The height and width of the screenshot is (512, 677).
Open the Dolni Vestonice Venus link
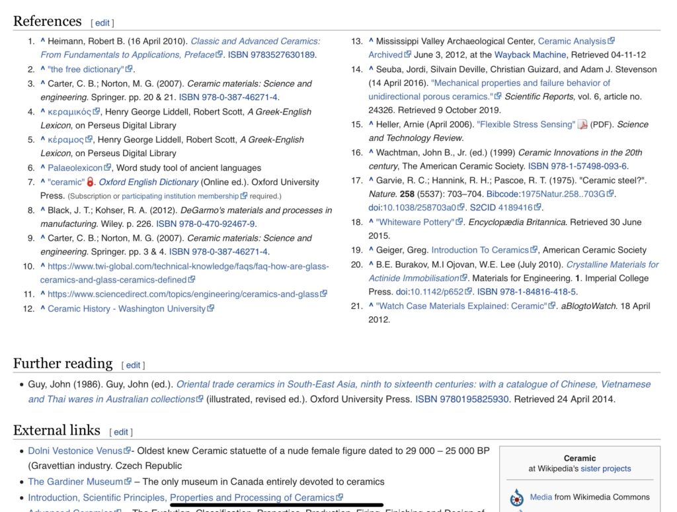pos(75,450)
